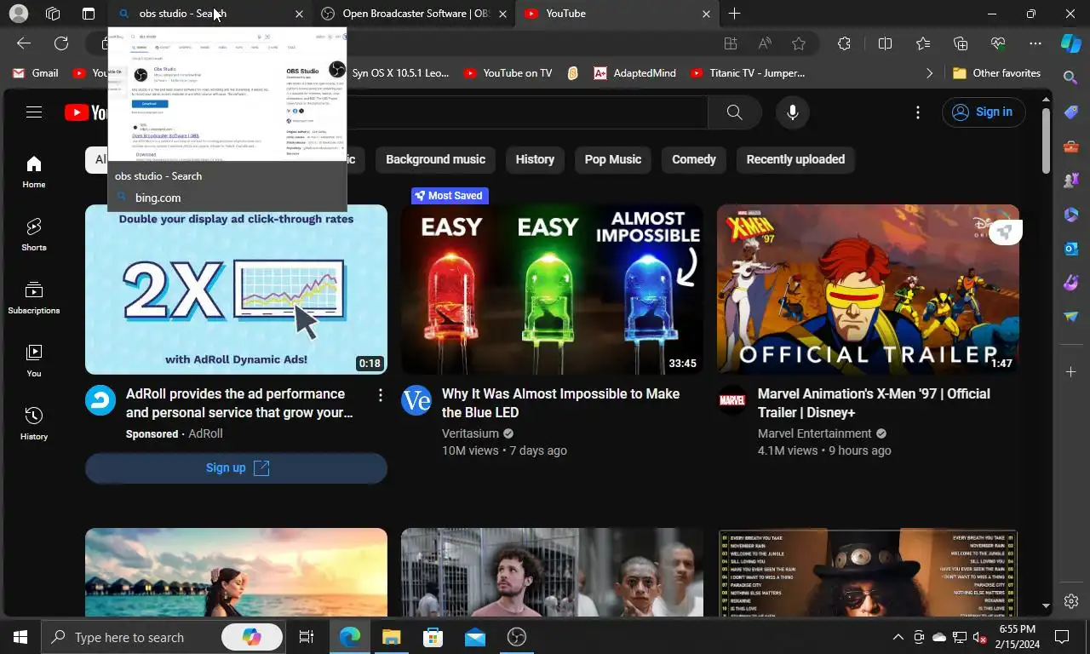Screen dimensions: 1090x654
Task: Open Microsoft 365 in Edge sidebar
Action: pyautogui.click(x=1071, y=215)
